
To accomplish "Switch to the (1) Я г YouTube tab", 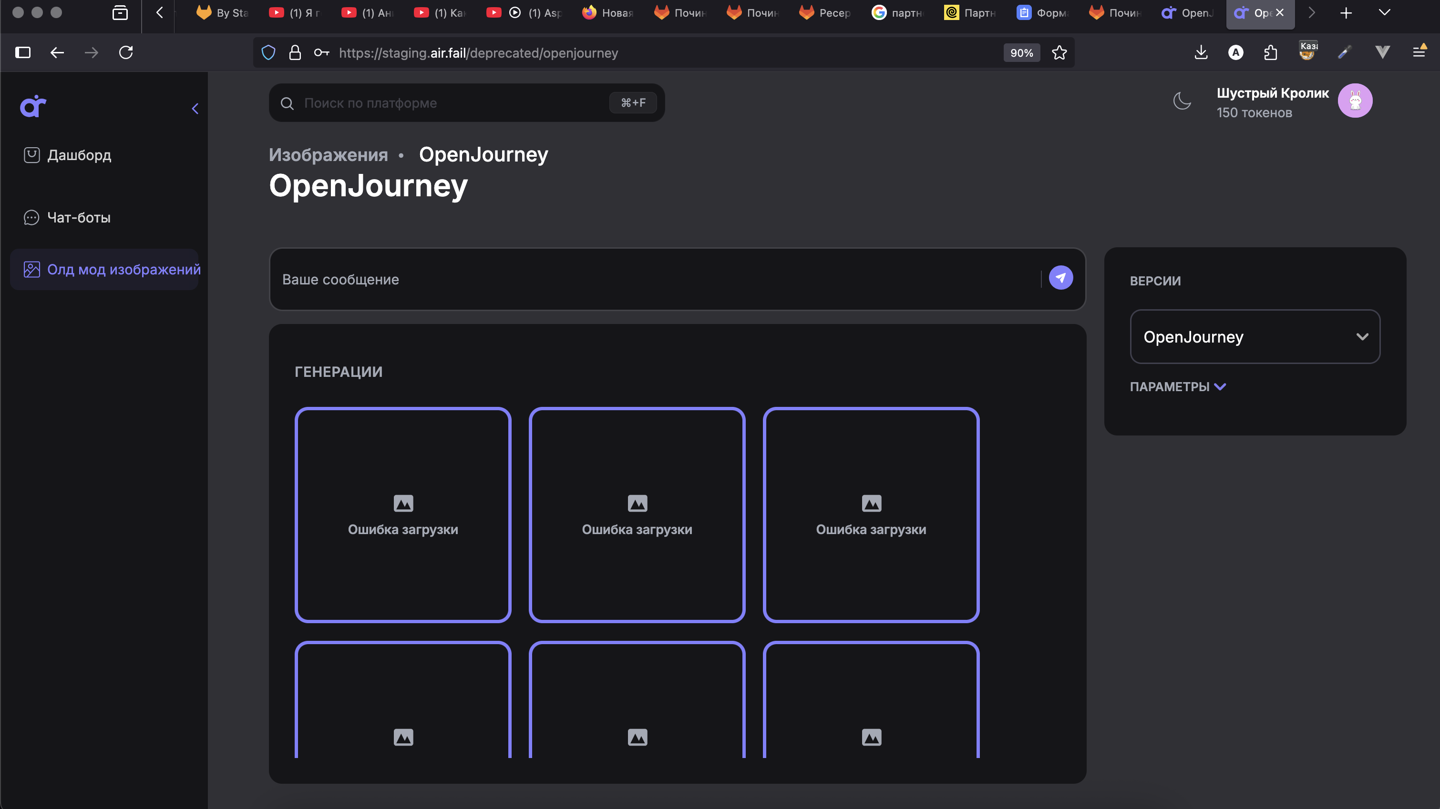I will tap(295, 12).
